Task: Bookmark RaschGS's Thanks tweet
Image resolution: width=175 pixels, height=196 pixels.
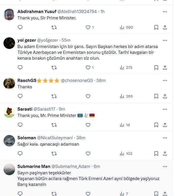Action: (x=156, y=96)
